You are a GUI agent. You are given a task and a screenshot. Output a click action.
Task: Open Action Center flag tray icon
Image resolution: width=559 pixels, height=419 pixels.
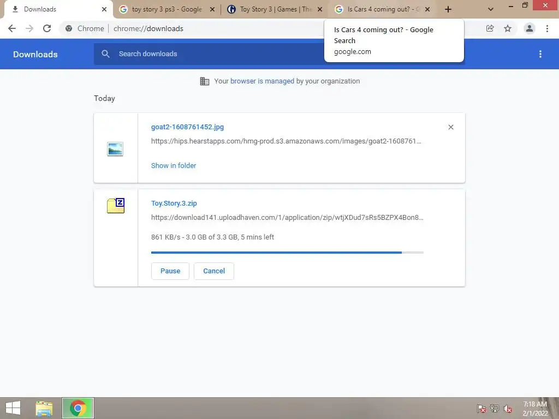(481, 409)
